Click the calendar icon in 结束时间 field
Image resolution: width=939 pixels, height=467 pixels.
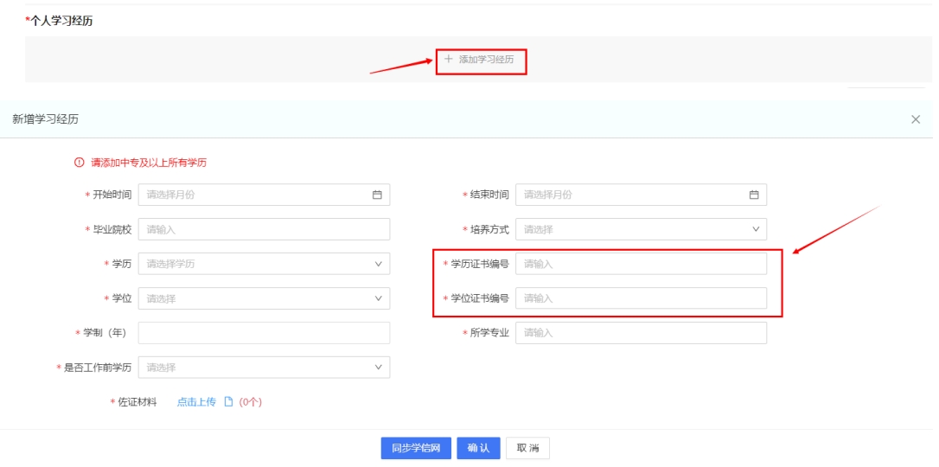754,195
